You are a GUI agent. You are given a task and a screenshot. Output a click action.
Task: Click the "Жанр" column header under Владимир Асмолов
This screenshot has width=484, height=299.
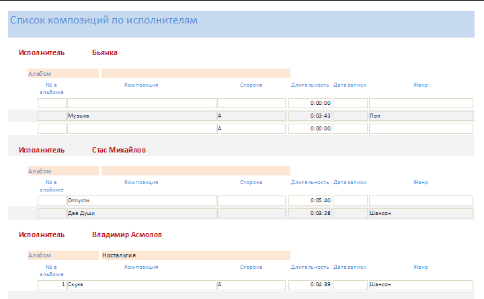point(421,267)
